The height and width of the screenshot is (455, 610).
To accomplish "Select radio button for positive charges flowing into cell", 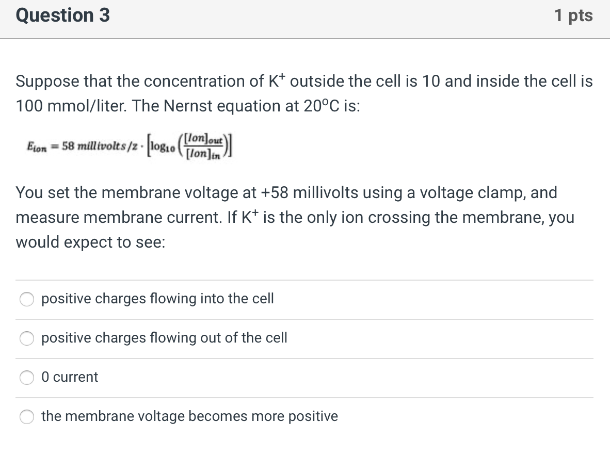I will pyautogui.click(x=27, y=299).
